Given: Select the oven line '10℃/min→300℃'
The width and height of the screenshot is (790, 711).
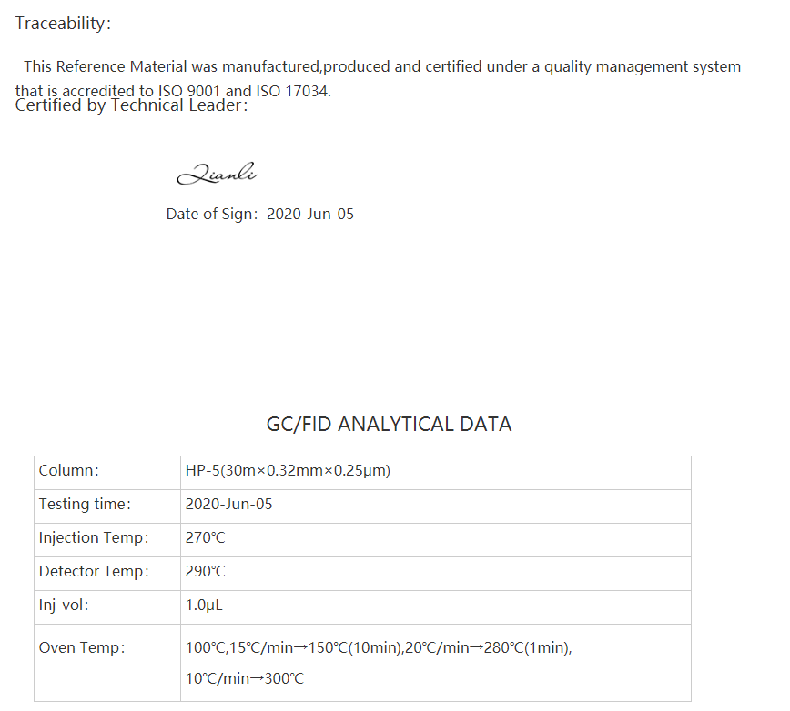Looking at the screenshot, I should click(x=245, y=679).
